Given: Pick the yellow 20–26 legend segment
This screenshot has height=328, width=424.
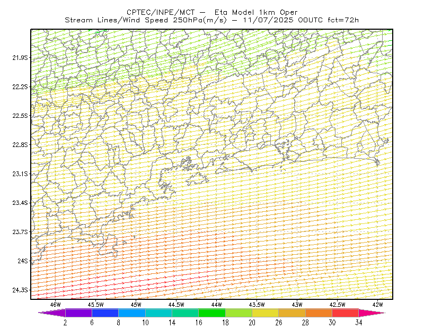Looking at the screenshot, I should tap(266, 313).
